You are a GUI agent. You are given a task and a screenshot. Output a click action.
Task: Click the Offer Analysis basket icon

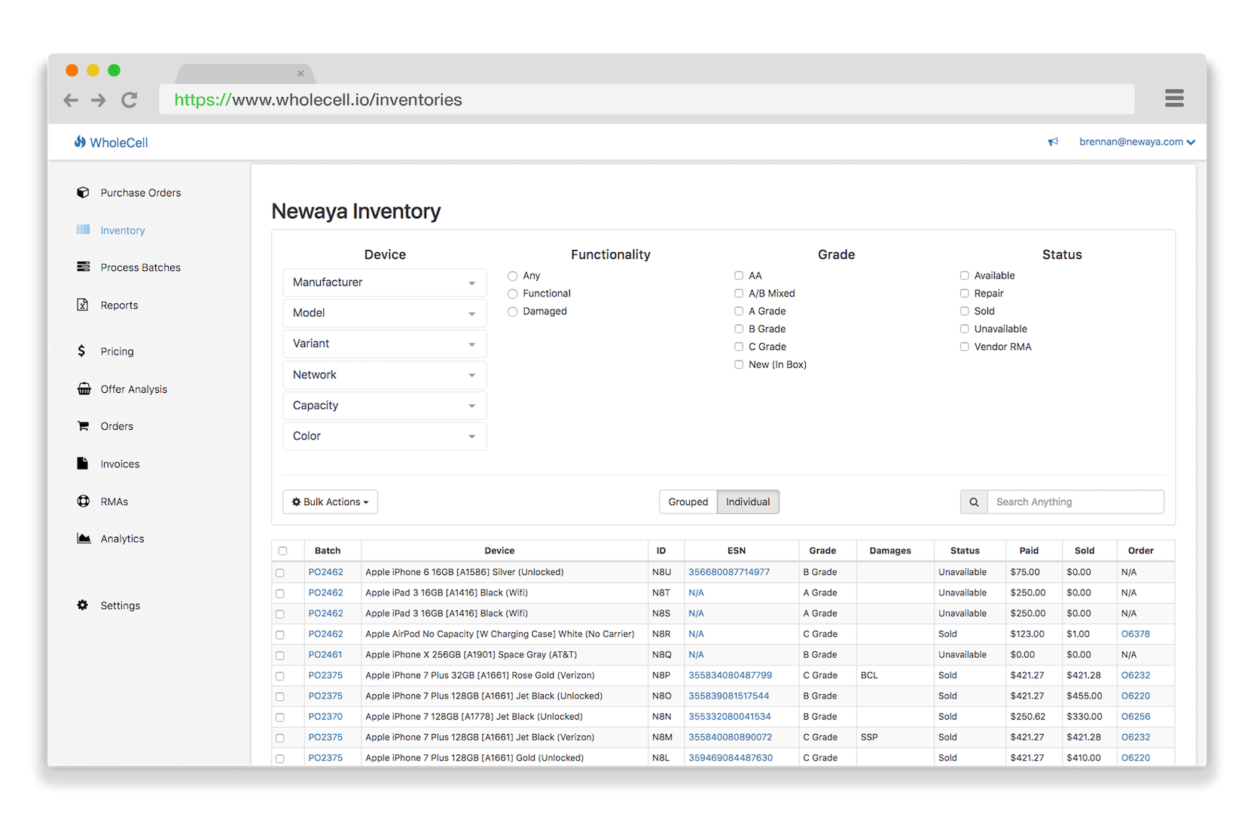pos(84,388)
